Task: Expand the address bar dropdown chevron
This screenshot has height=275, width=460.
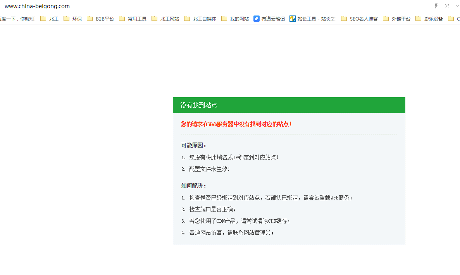Action: pyautogui.click(x=457, y=6)
